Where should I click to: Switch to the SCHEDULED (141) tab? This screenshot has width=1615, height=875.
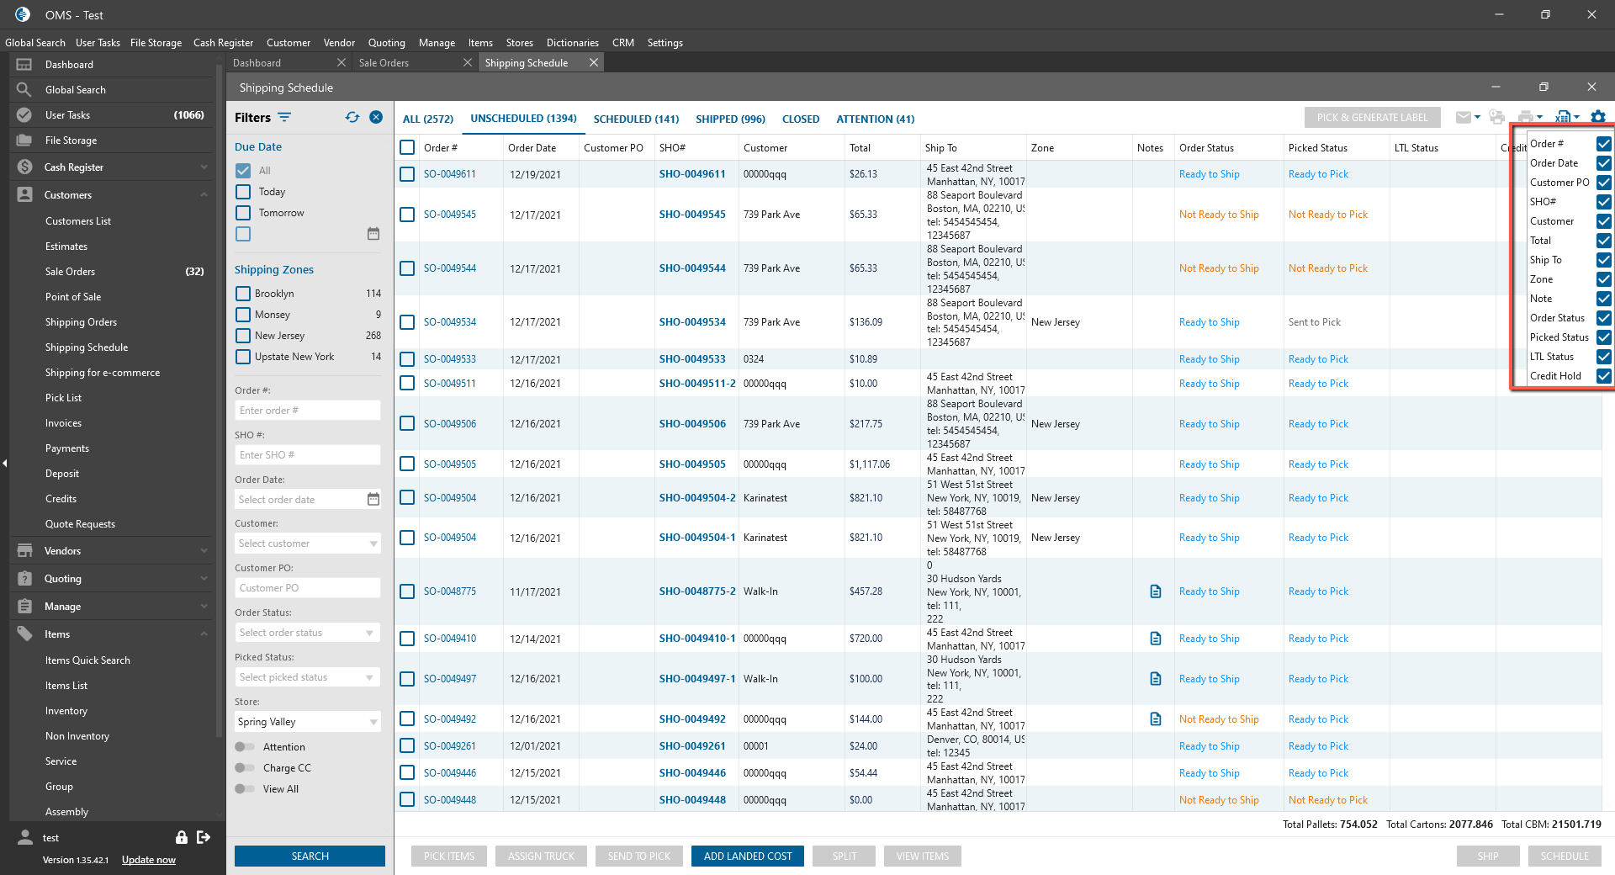[636, 119]
